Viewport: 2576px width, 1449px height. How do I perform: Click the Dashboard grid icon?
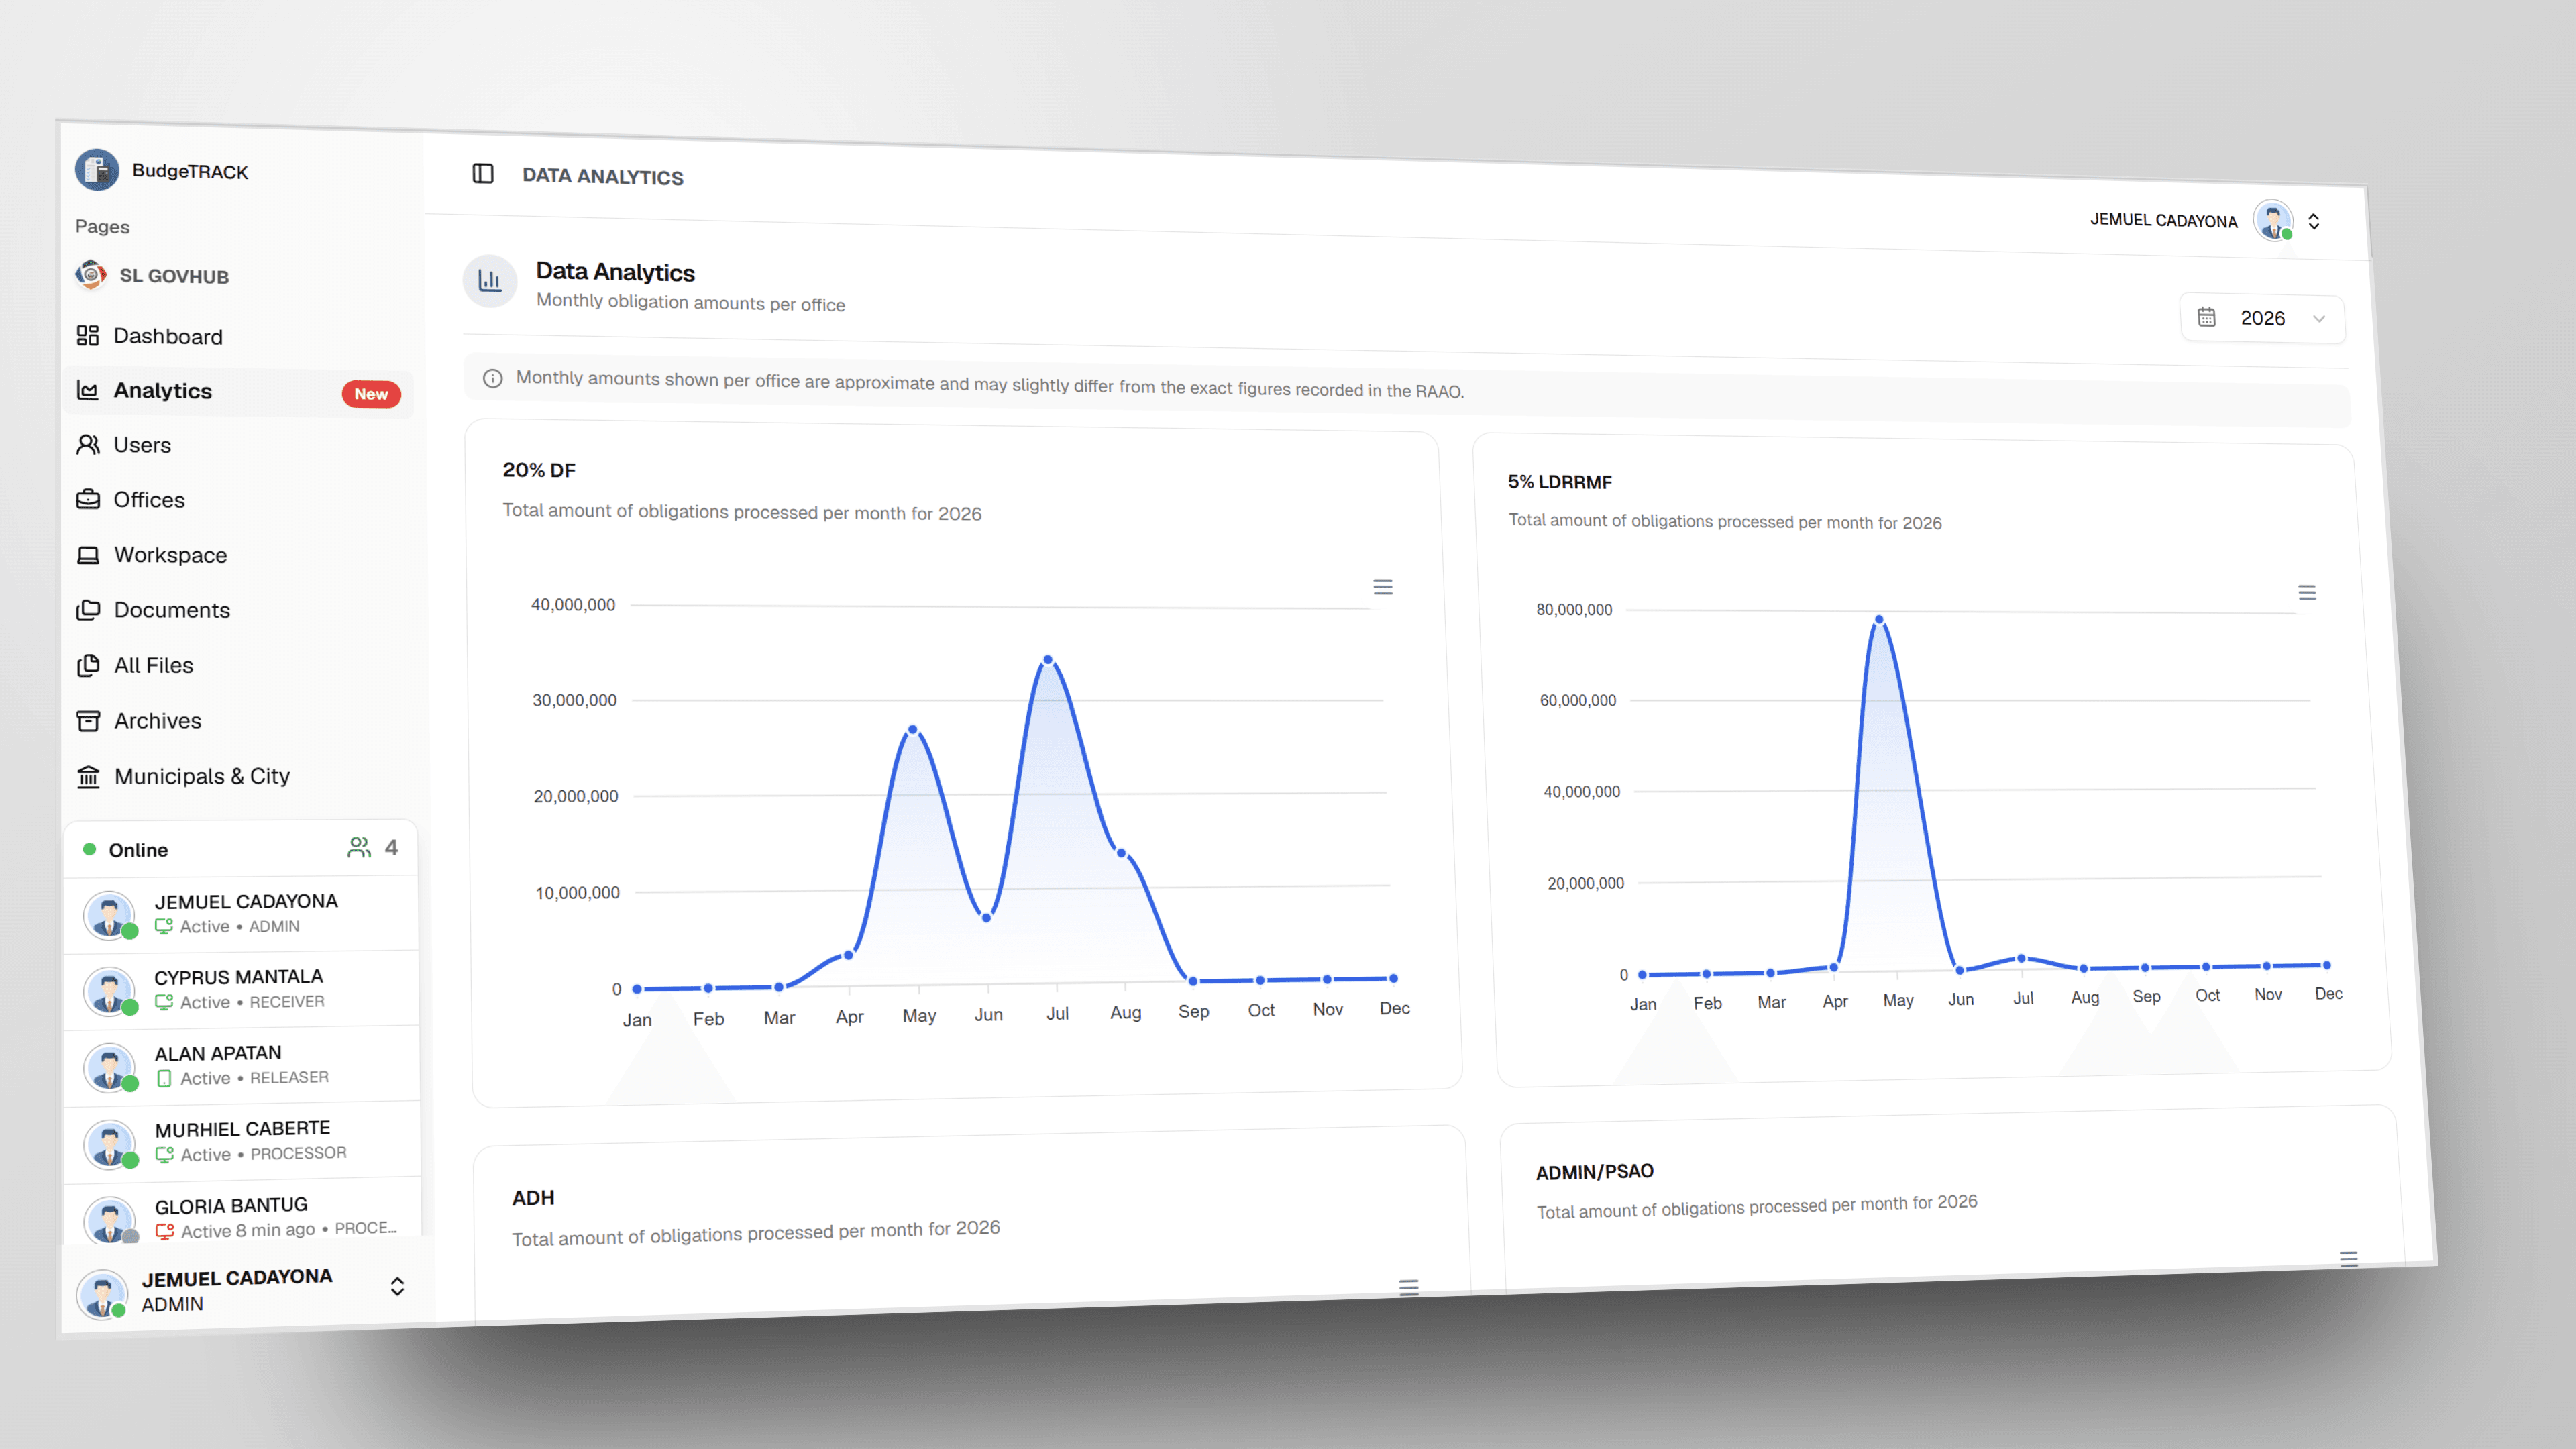[x=88, y=335]
